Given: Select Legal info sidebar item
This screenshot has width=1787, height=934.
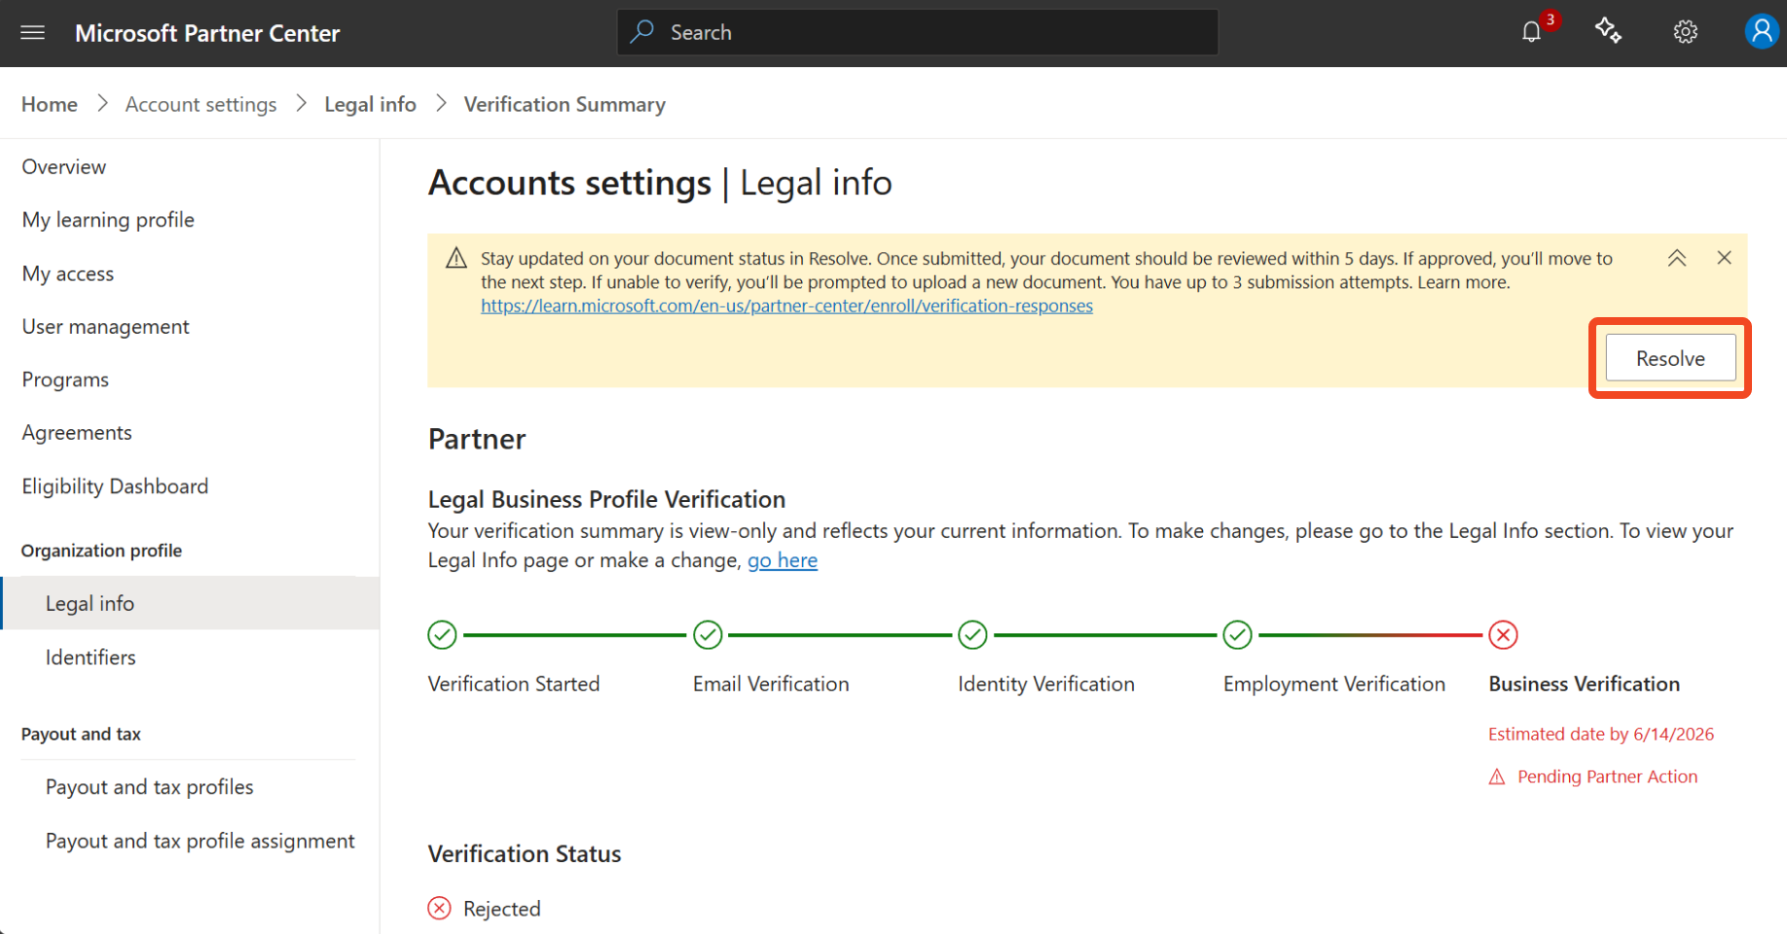Looking at the screenshot, I should click(191, 603).
